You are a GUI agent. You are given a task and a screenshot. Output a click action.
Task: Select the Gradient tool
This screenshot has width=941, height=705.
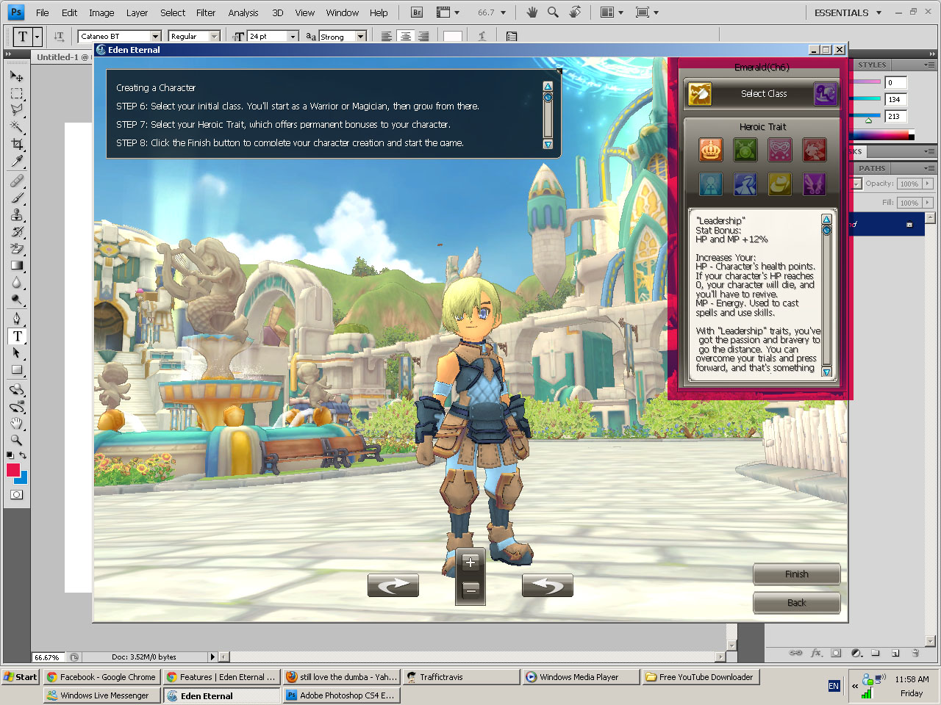16,266
